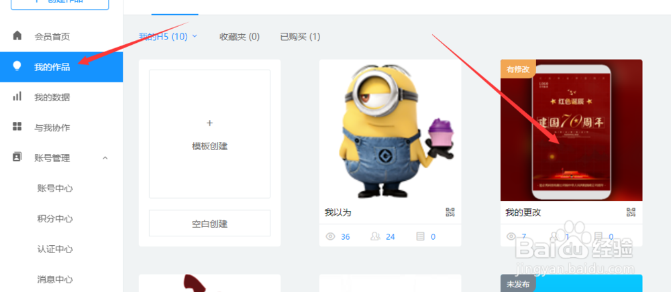This screenshot has height=292, width=671.
Task: Click the eye views icon on 我以为 card
Action: point(330,236)
